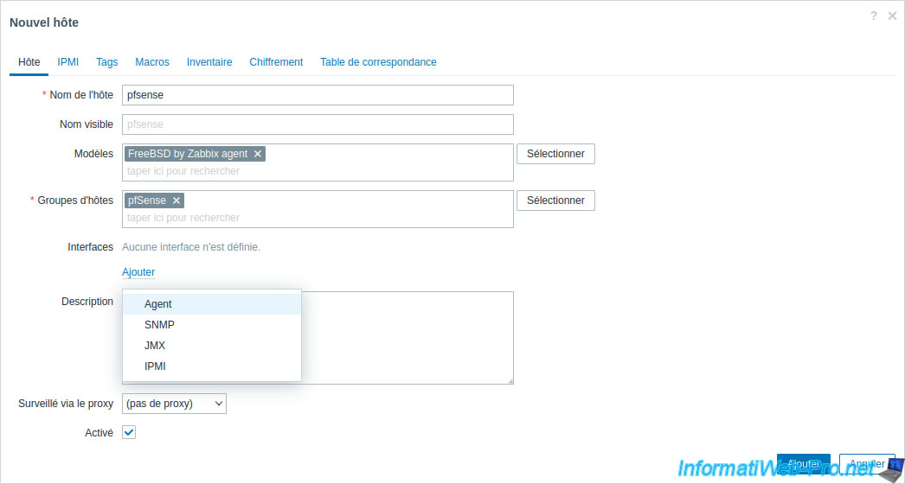Click the Annuler button
905x484 pixels.
pyautogui.click(x=867, y=464)
